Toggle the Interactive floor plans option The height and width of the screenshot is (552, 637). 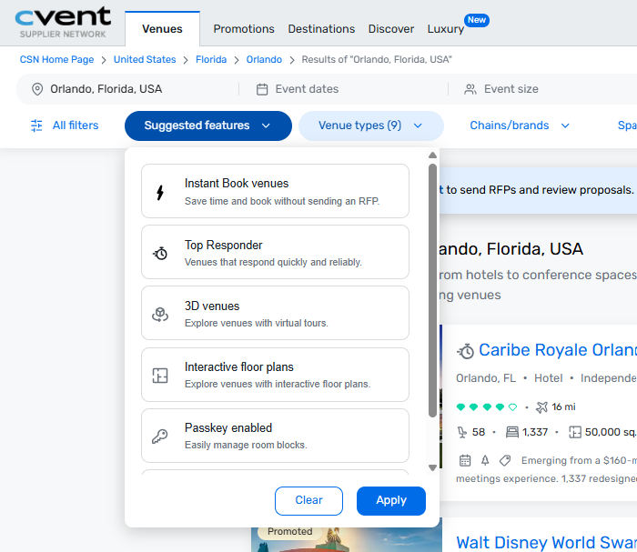[275, 375]
